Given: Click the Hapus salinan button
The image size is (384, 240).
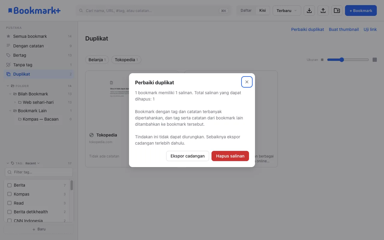Looking at the screenshot, I should (x=230, y=156).
